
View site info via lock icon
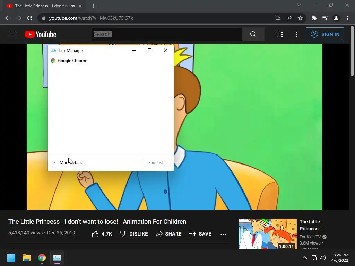tap(44, 18)
